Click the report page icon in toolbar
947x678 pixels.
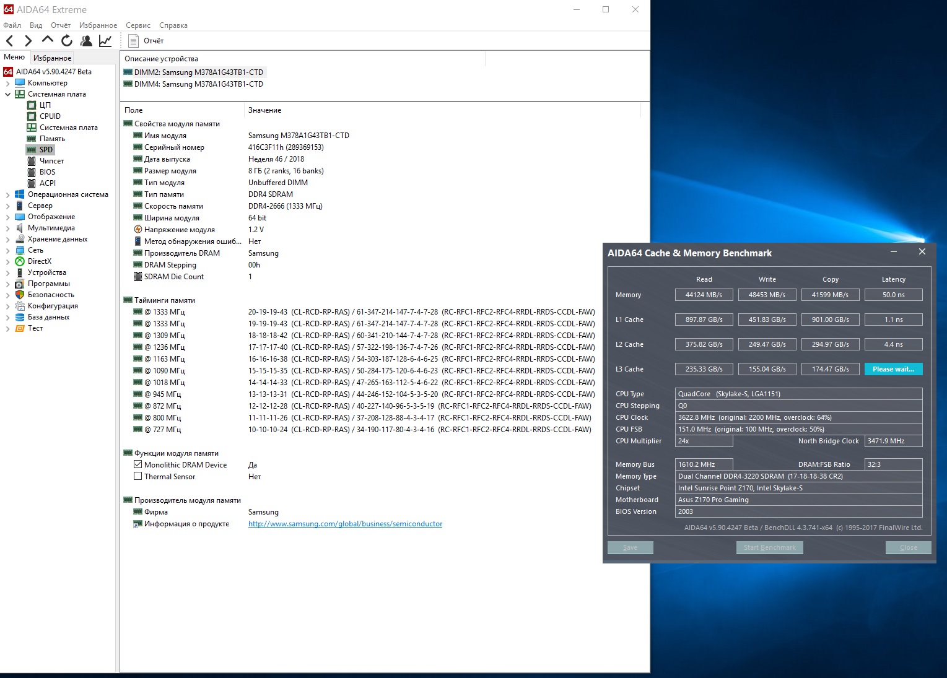(133, 41)
